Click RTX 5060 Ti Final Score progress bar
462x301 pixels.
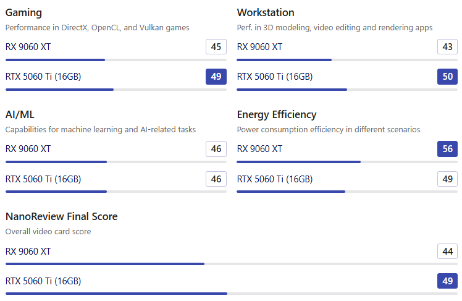231,294
